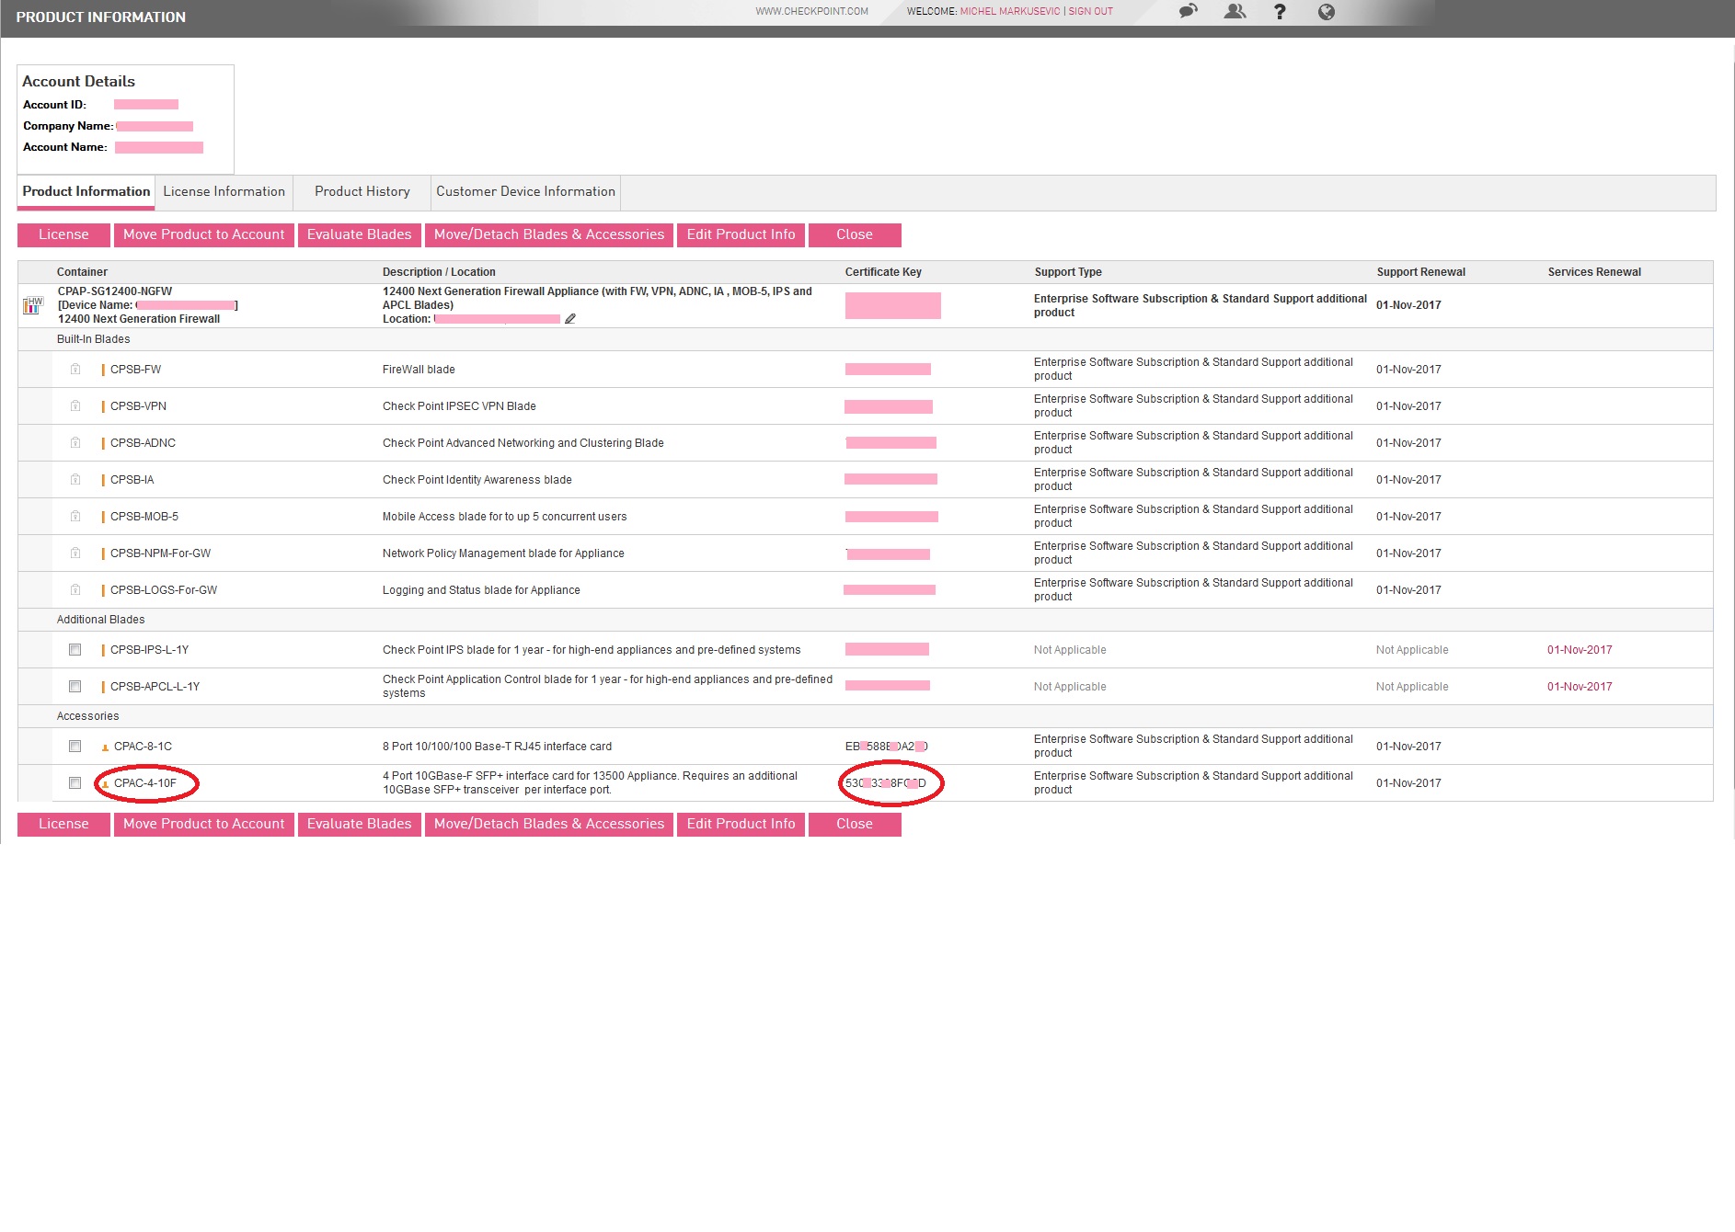This screenshot has height=1232, width=1735.
Task: Click the CPAC-8-1C accessory name
Action: 143,747
